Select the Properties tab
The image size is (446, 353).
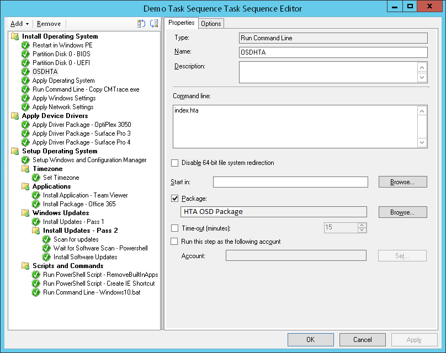pos(181,23)
